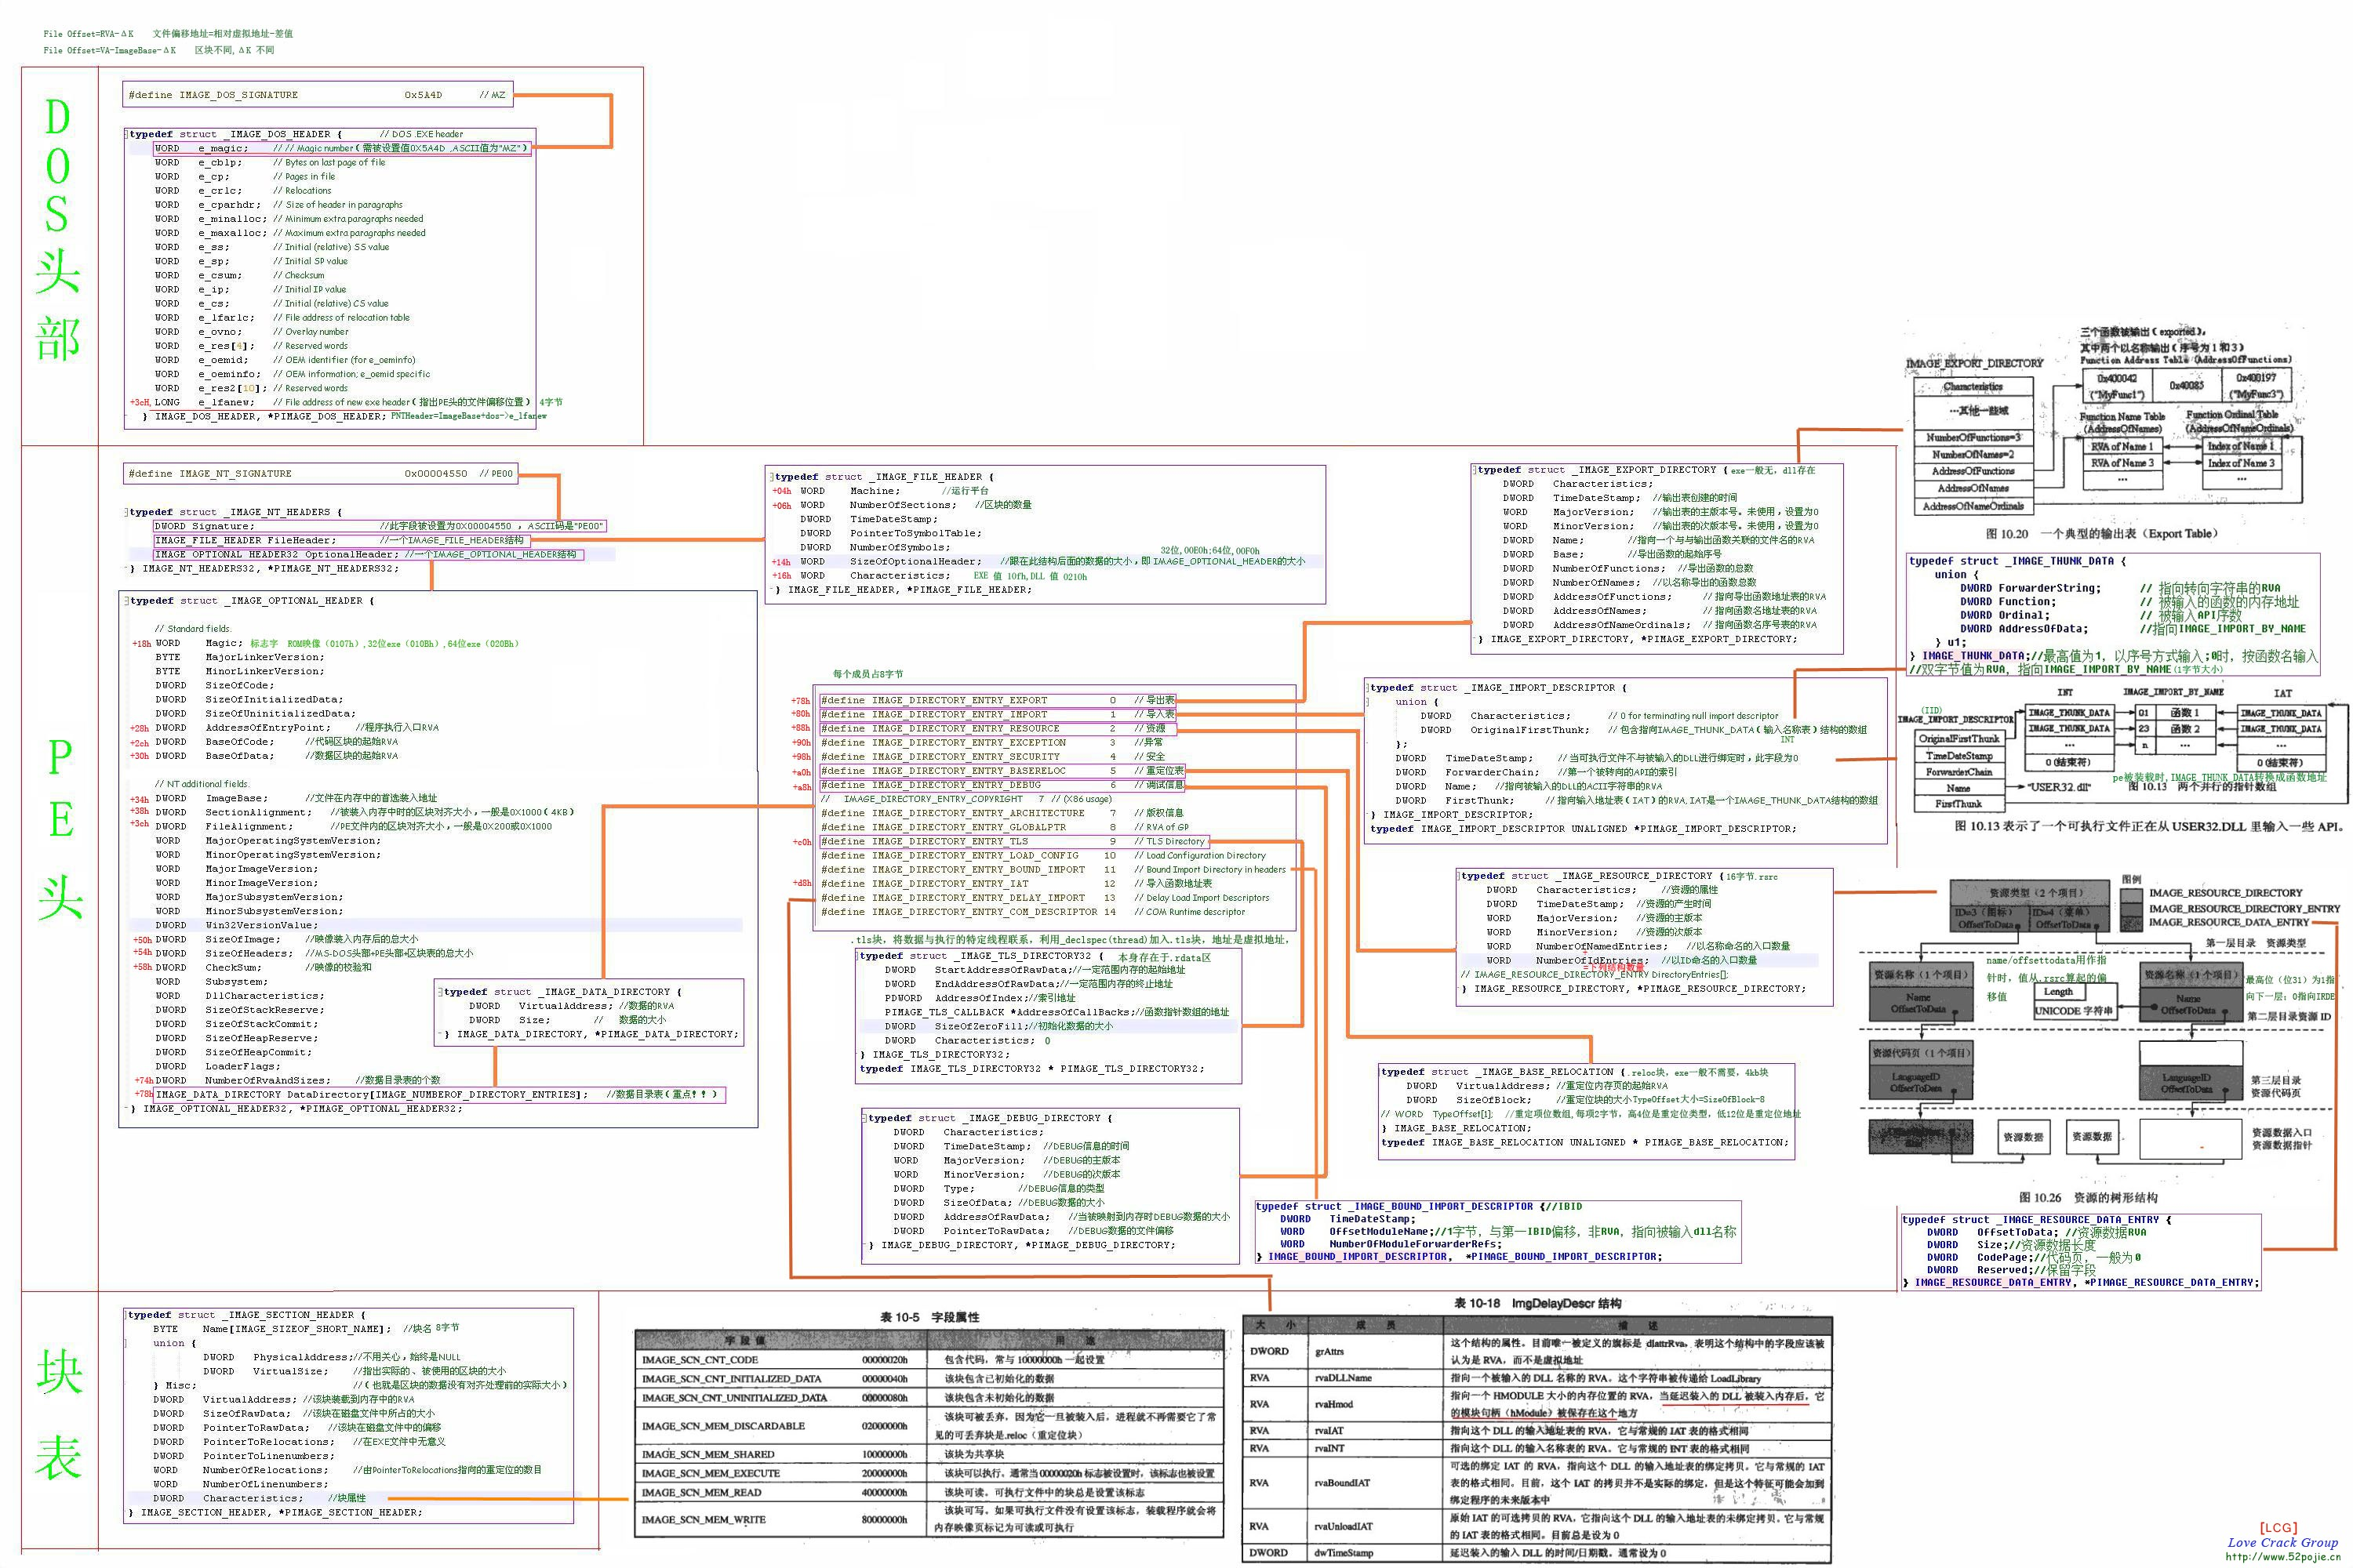
Task: Click "IMAGE_DIRECTORY_ENTRY_DELAY_IMPORT" define line
Action: coord(1046,898)
